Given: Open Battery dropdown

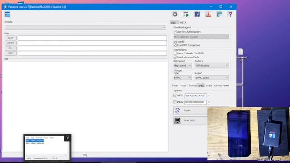Looking at the screenshot, I should pyautogui.click(x=212, y=65).
